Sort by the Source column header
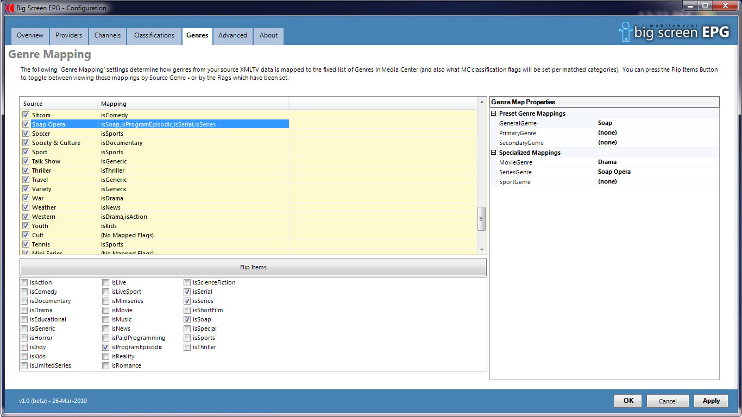742x417 pixels. tap(59, 104)
